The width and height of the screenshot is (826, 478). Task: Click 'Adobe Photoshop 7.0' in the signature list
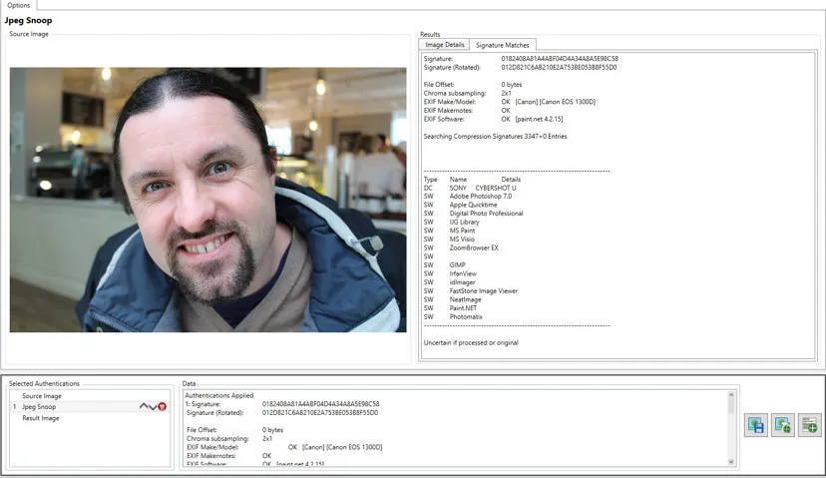[x=481, y=196]
